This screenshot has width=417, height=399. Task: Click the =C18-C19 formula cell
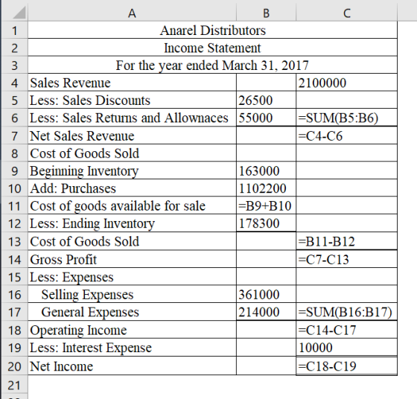tap(346, 366)
